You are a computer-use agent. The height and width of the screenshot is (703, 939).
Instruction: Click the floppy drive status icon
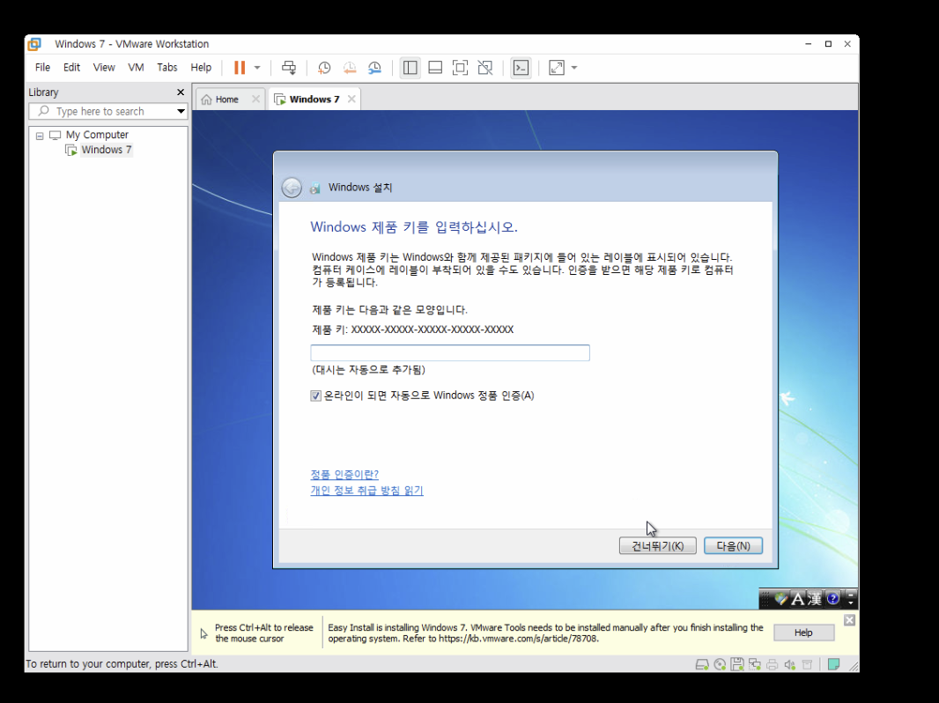point(737,664)
